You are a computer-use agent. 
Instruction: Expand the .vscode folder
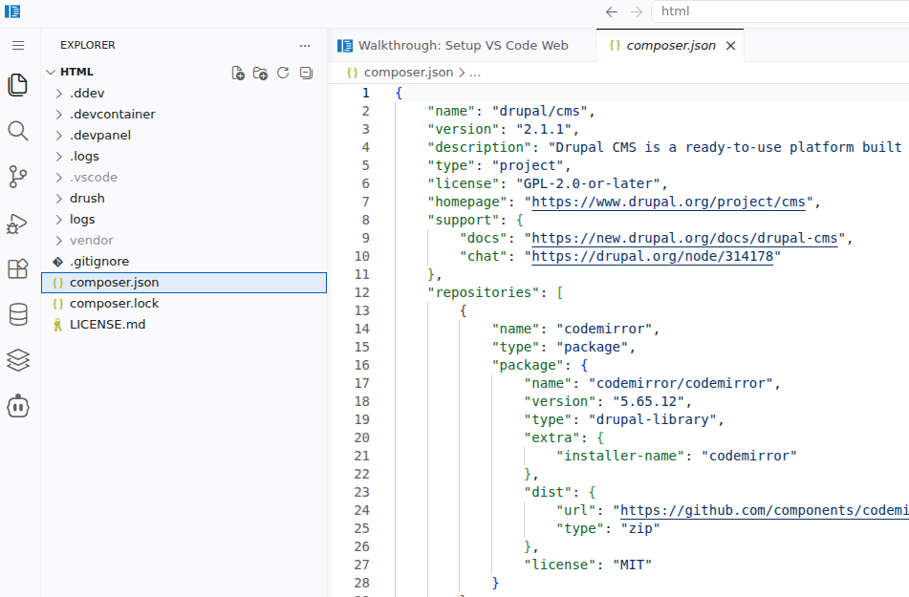[x=58, y=178]
